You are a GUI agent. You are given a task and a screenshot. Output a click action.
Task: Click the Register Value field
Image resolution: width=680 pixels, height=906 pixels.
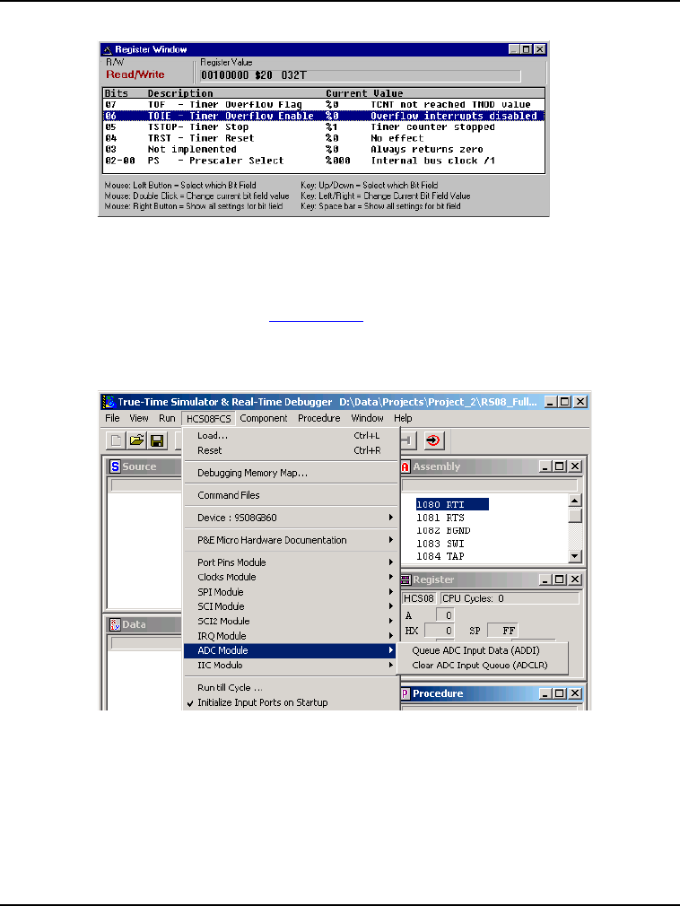pyautogui.click(x=360, y=75)
